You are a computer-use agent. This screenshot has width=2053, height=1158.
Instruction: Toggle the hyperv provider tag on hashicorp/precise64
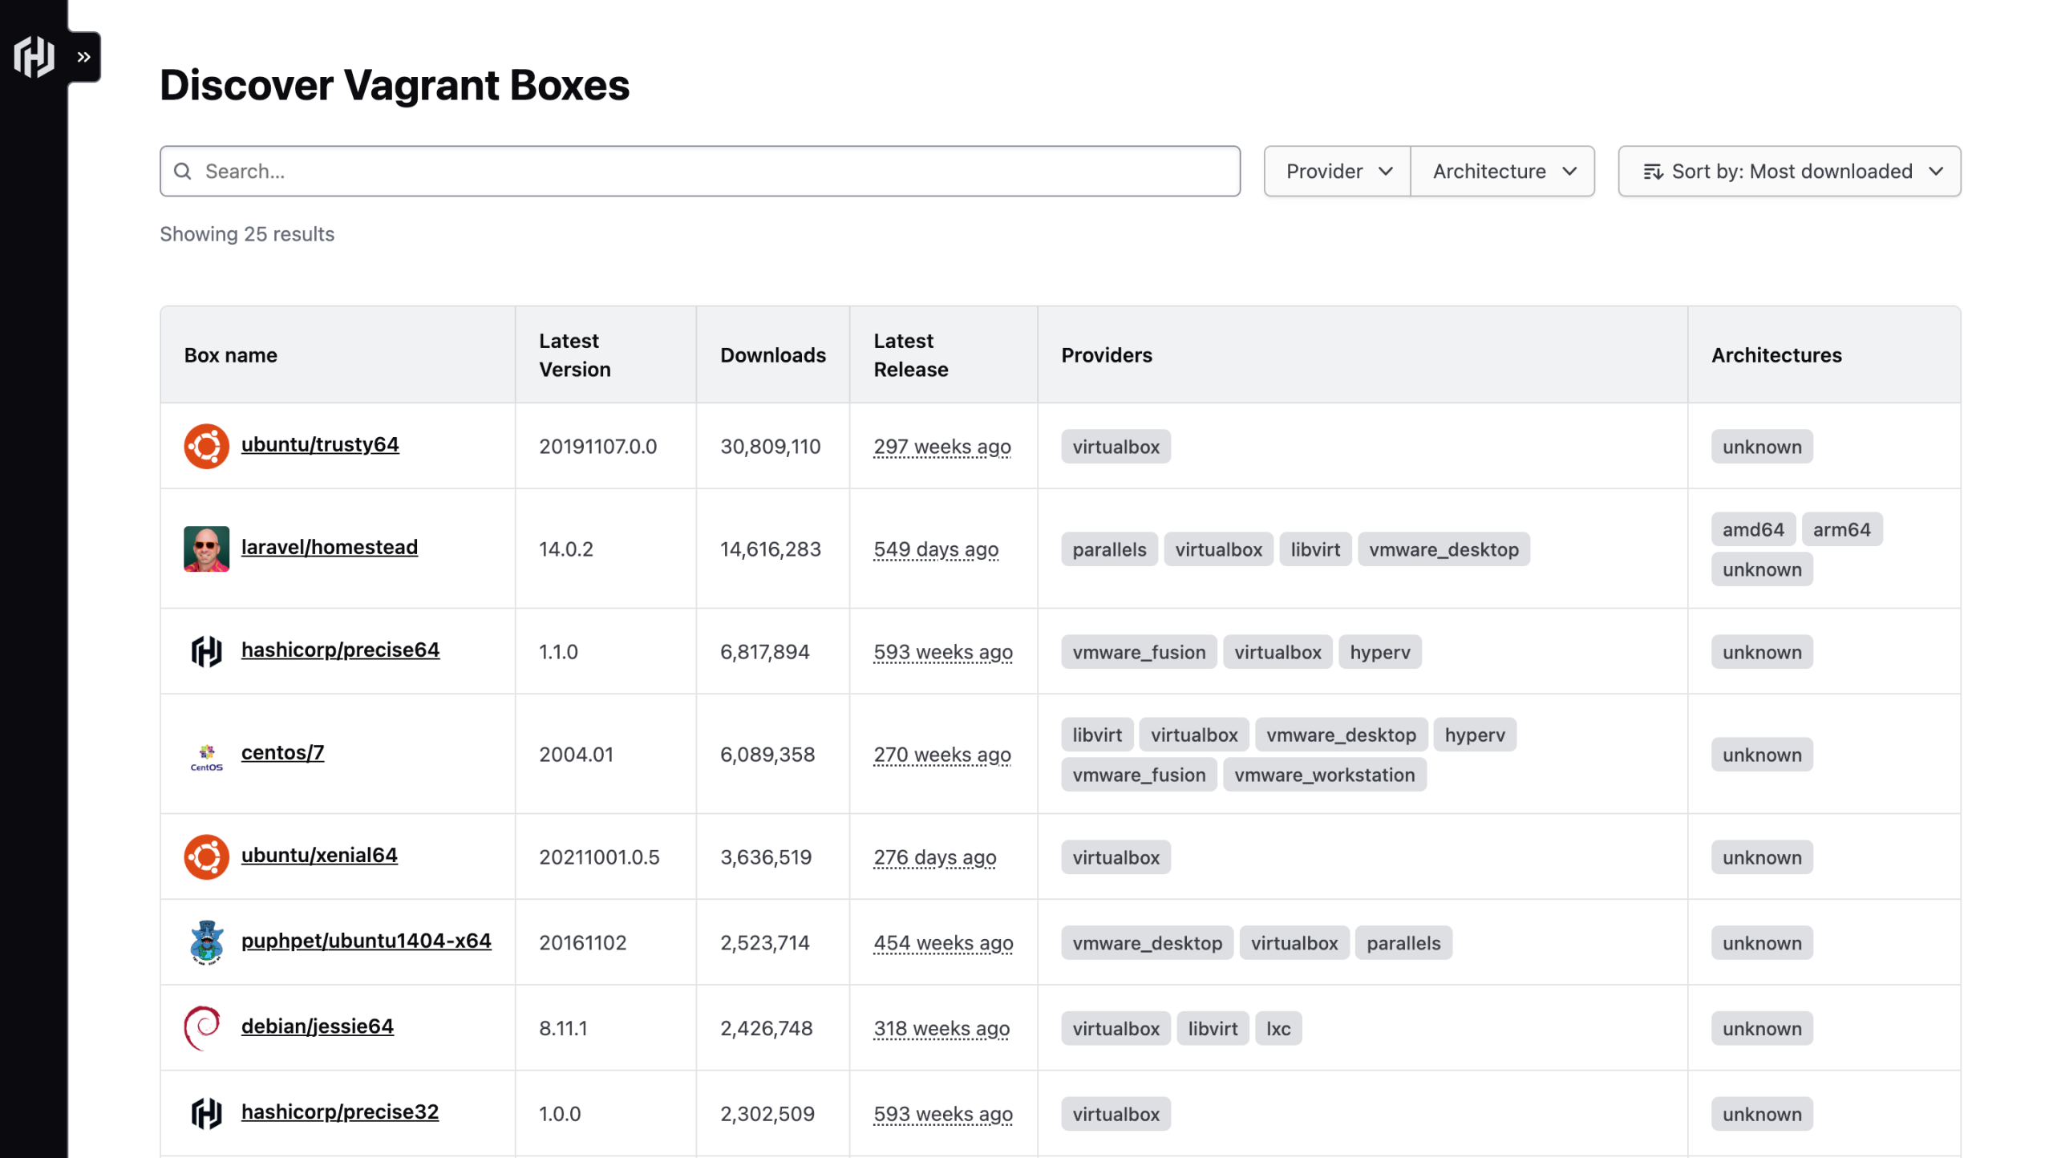click(1379, 651)
